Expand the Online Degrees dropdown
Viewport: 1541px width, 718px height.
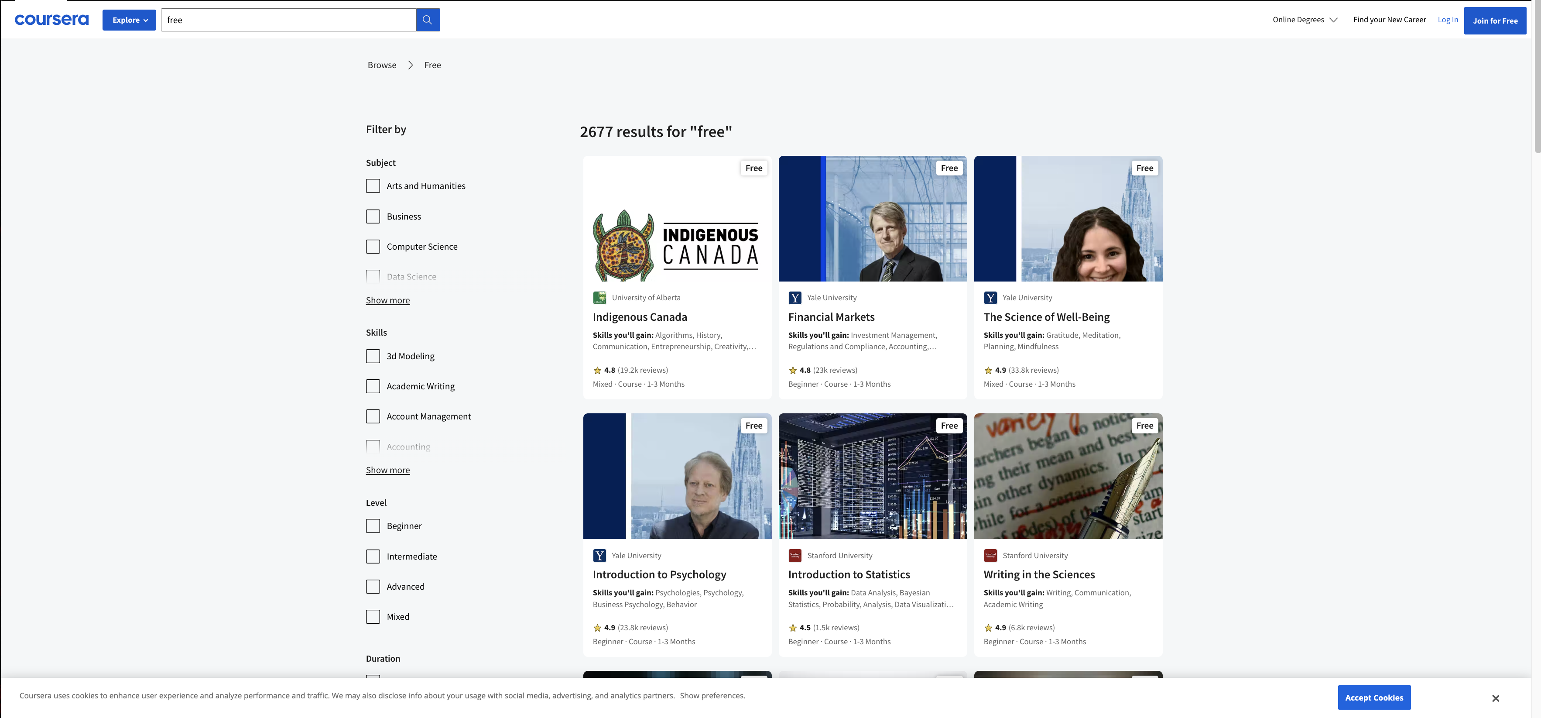1304,20
